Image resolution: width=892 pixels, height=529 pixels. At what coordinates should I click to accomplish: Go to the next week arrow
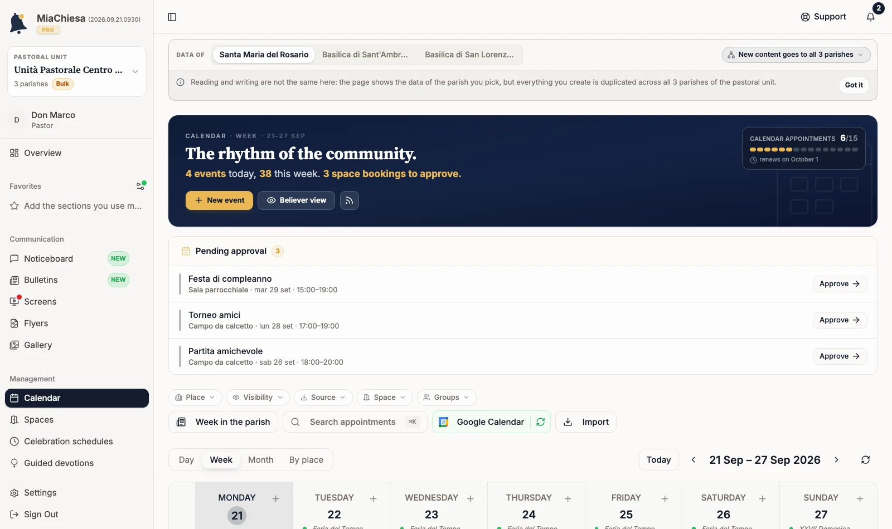tap(836, 460)
